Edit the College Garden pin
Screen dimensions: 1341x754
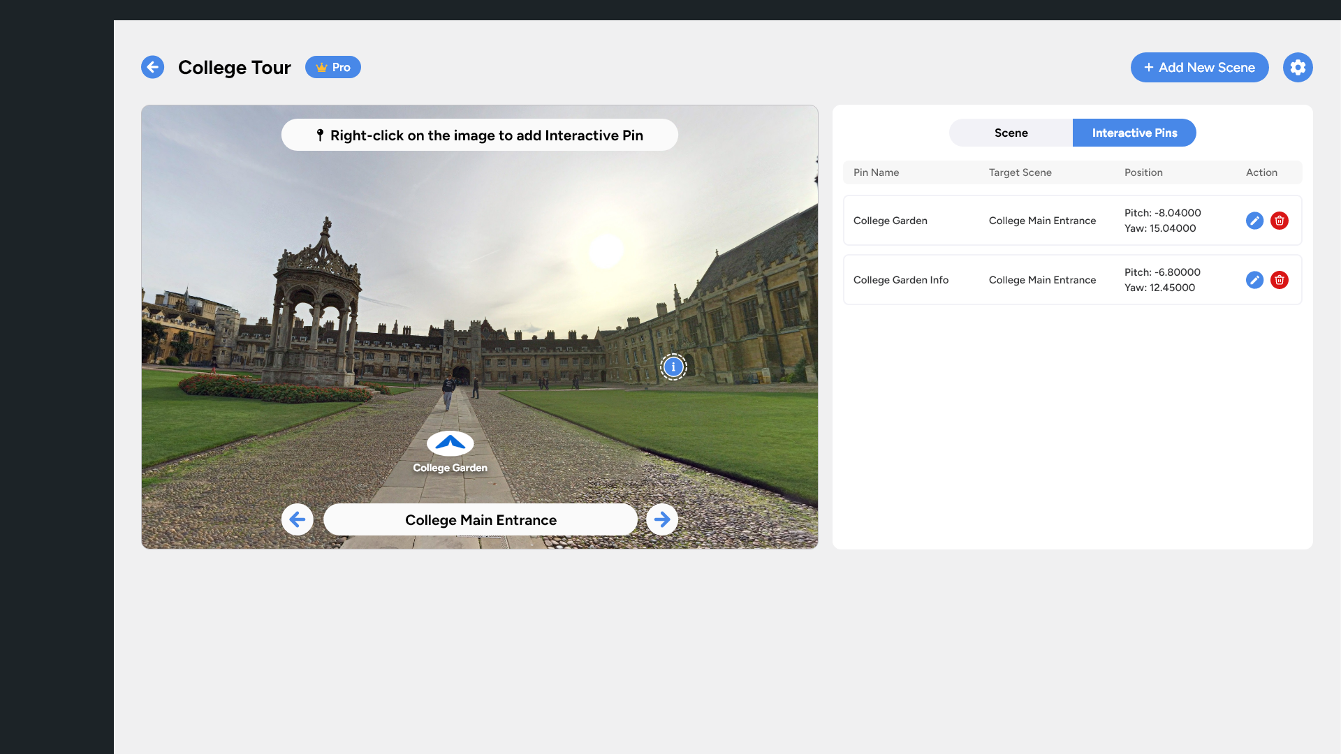point(1254,221)
